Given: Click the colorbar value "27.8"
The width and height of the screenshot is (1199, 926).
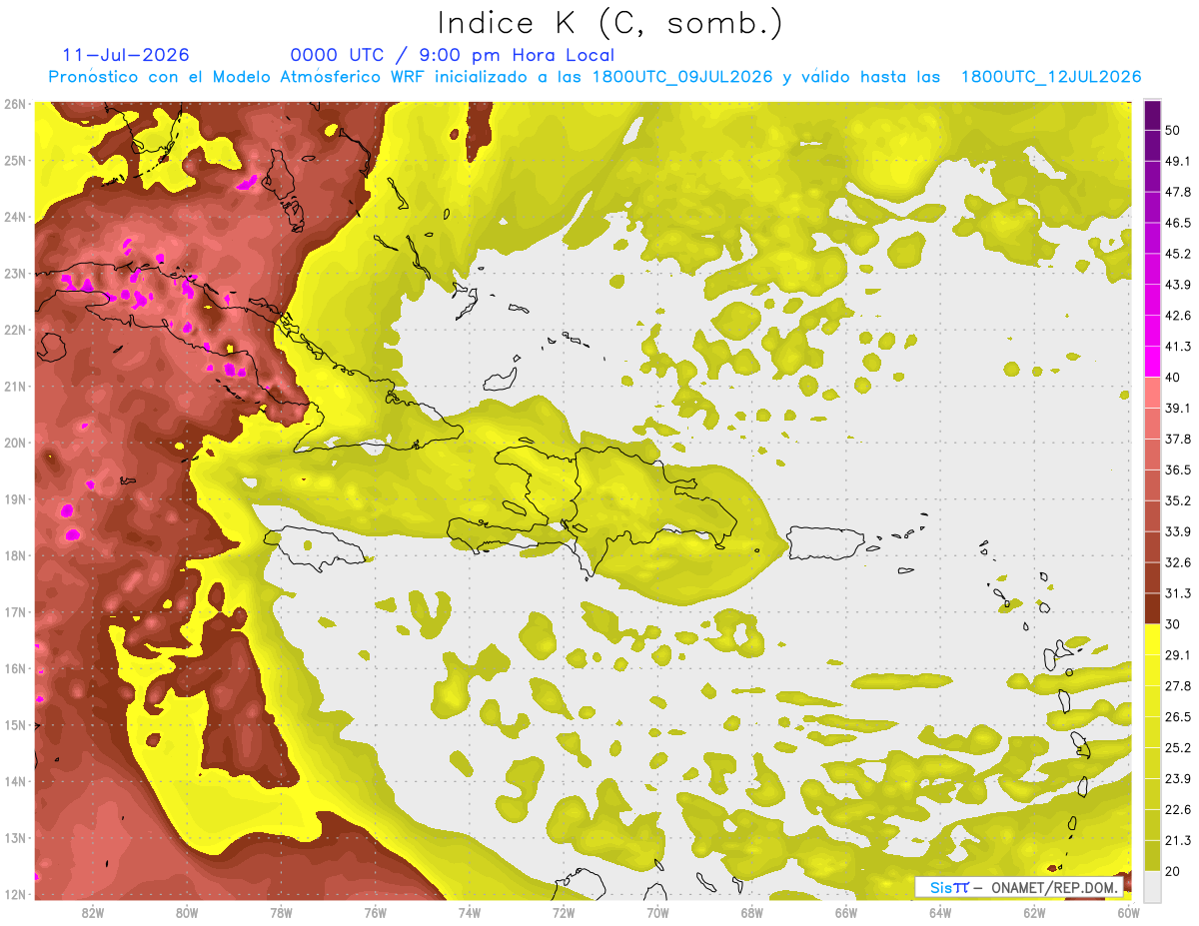Looking at the screenshot, I should pyautogui.click(x=1178, y=685).
